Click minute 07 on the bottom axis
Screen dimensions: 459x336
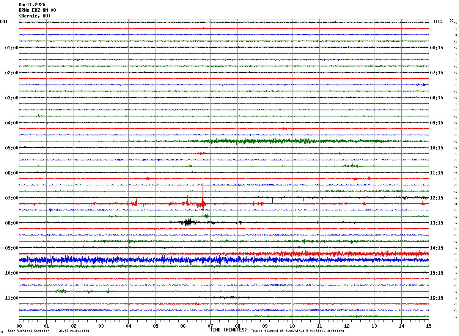point(210,326)
